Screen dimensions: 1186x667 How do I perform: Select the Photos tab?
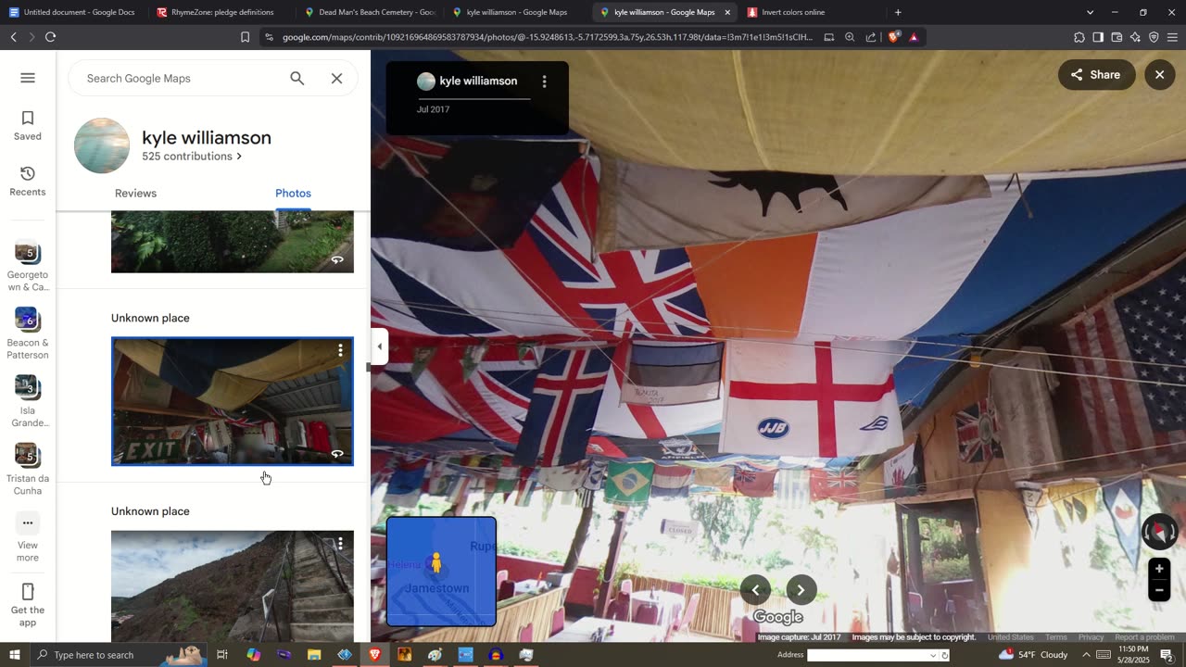point(293,193)
